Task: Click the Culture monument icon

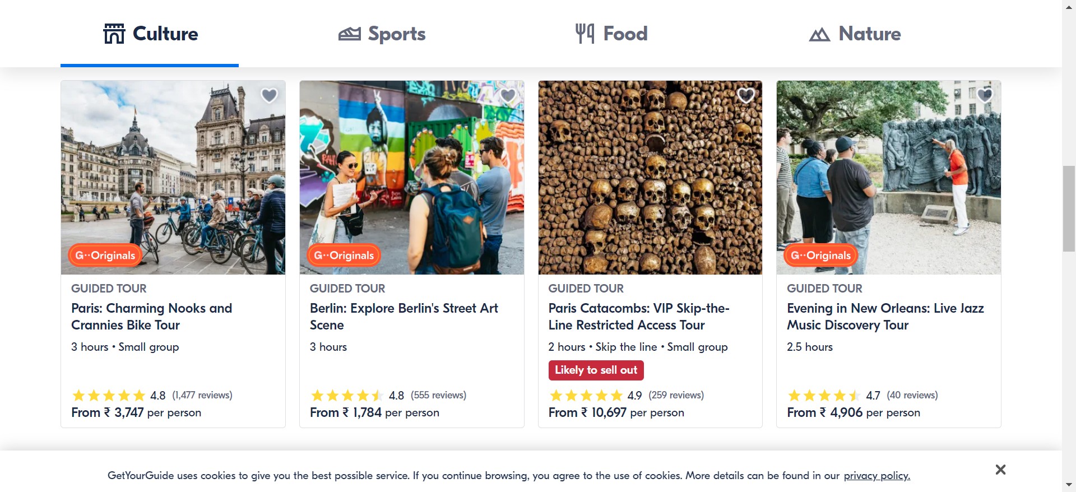Action: pos(114,34)
